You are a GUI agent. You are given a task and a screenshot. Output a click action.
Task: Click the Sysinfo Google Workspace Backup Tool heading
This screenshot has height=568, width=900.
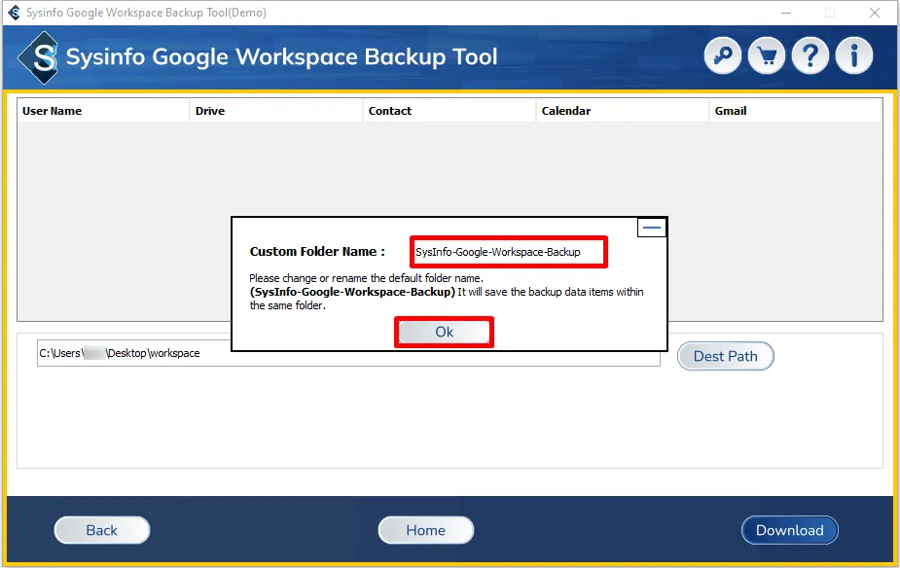281,56
